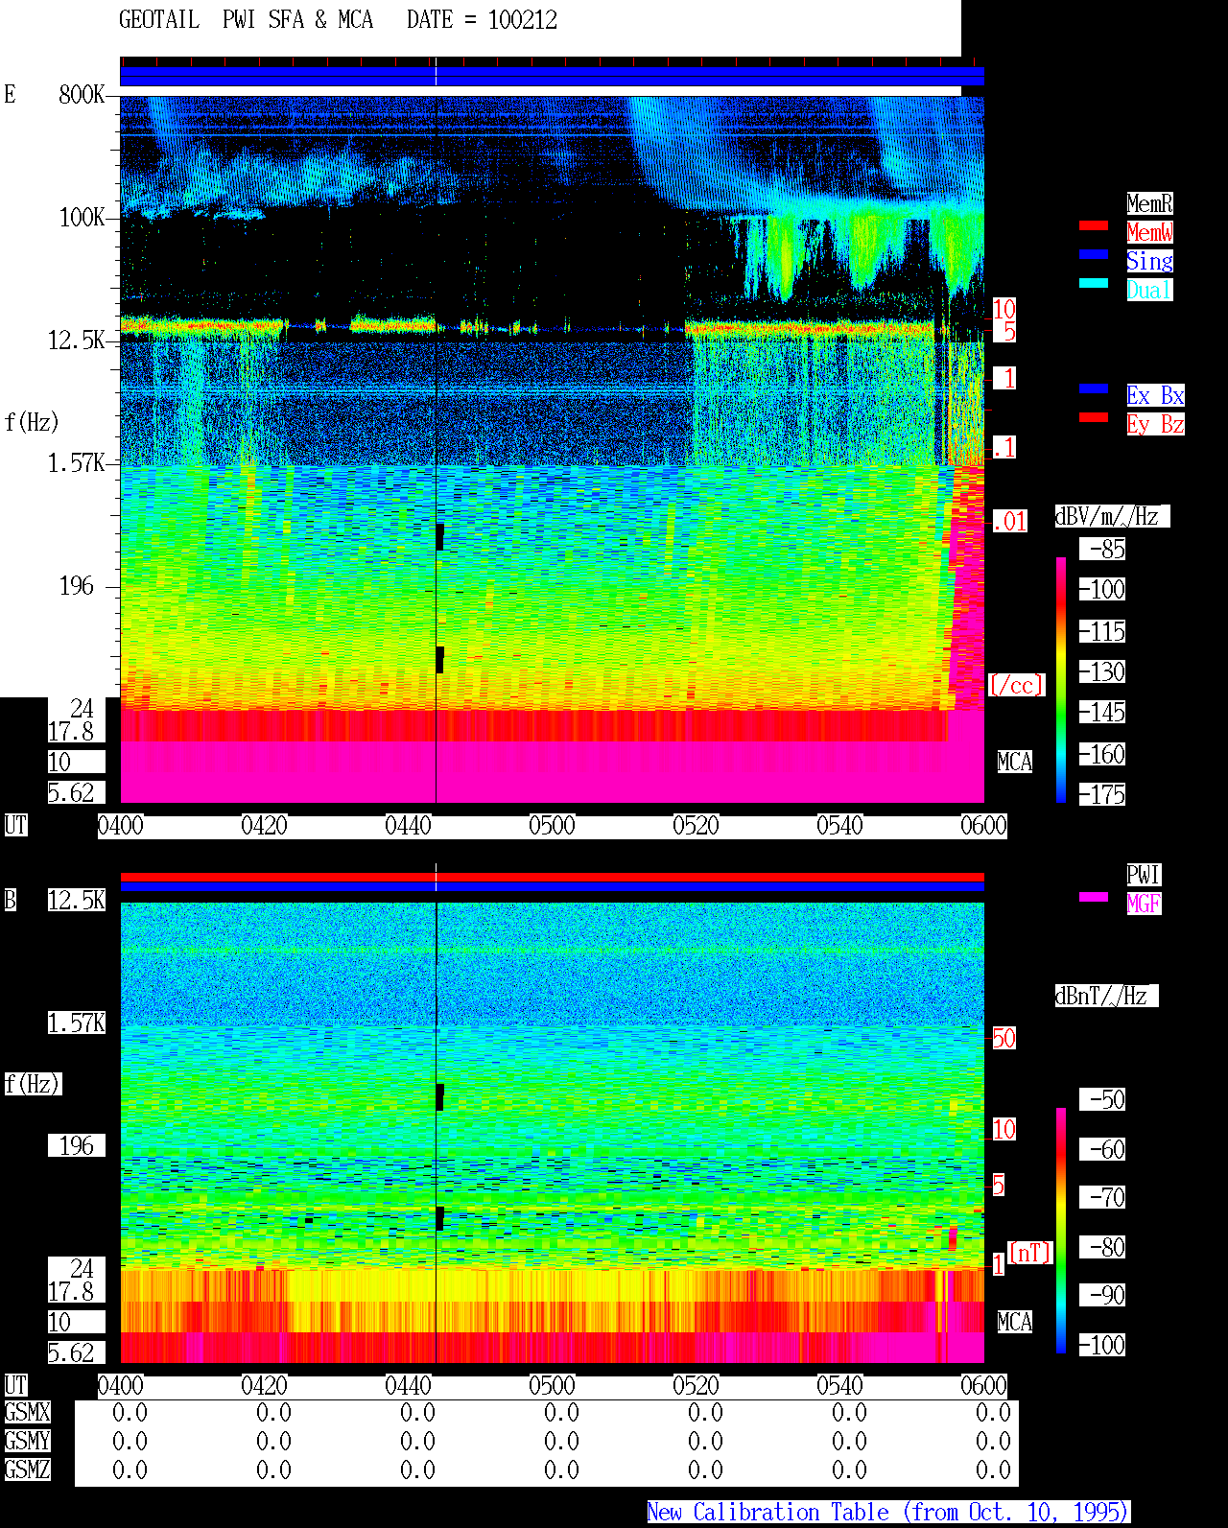This screenshot has width=1228, height=1528.
Task: Click the Sing legend label
Action: click(x=1149, y=261)
